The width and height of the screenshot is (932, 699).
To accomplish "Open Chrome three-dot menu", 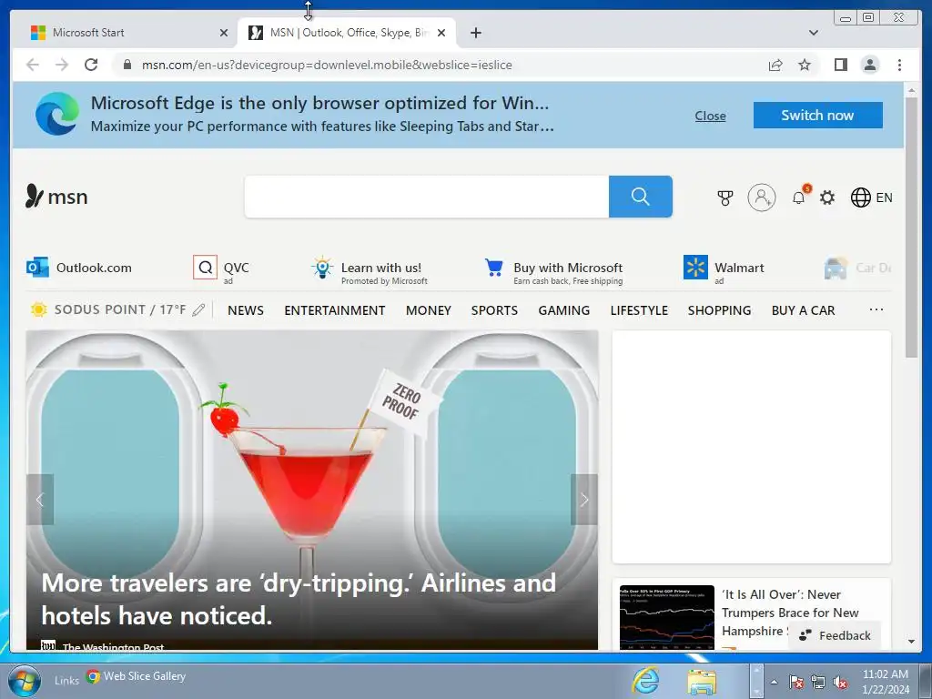I will 899,65.
